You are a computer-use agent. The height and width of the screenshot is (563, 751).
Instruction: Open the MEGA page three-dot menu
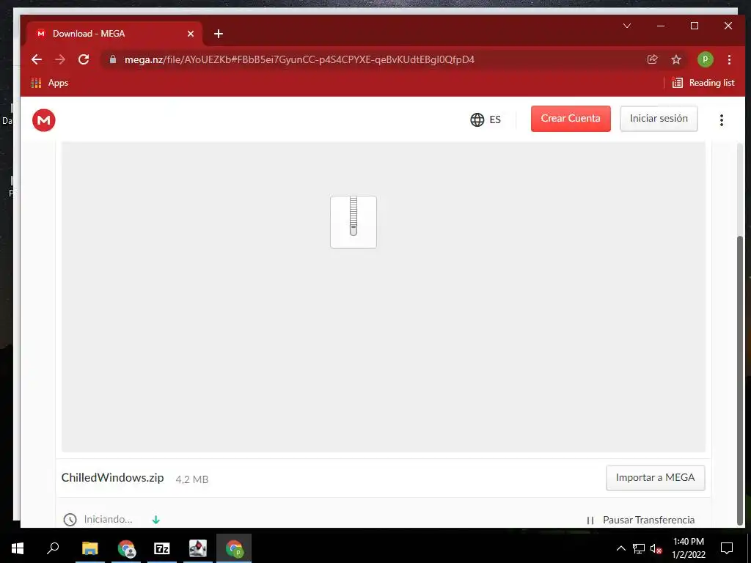click(x=722, y=119)
